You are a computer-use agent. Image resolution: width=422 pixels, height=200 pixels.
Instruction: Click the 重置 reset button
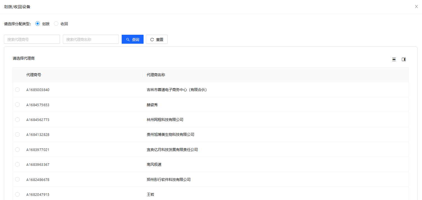tap(157, 39)
